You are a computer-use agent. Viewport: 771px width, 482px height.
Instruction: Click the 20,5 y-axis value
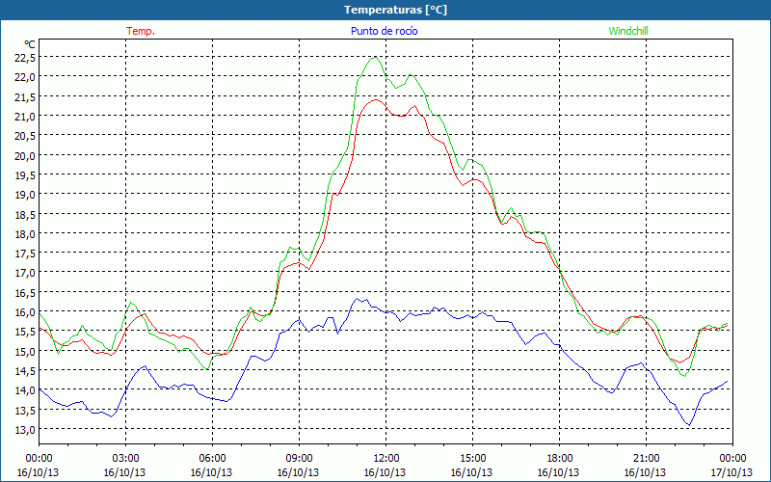tap(26, 136)
